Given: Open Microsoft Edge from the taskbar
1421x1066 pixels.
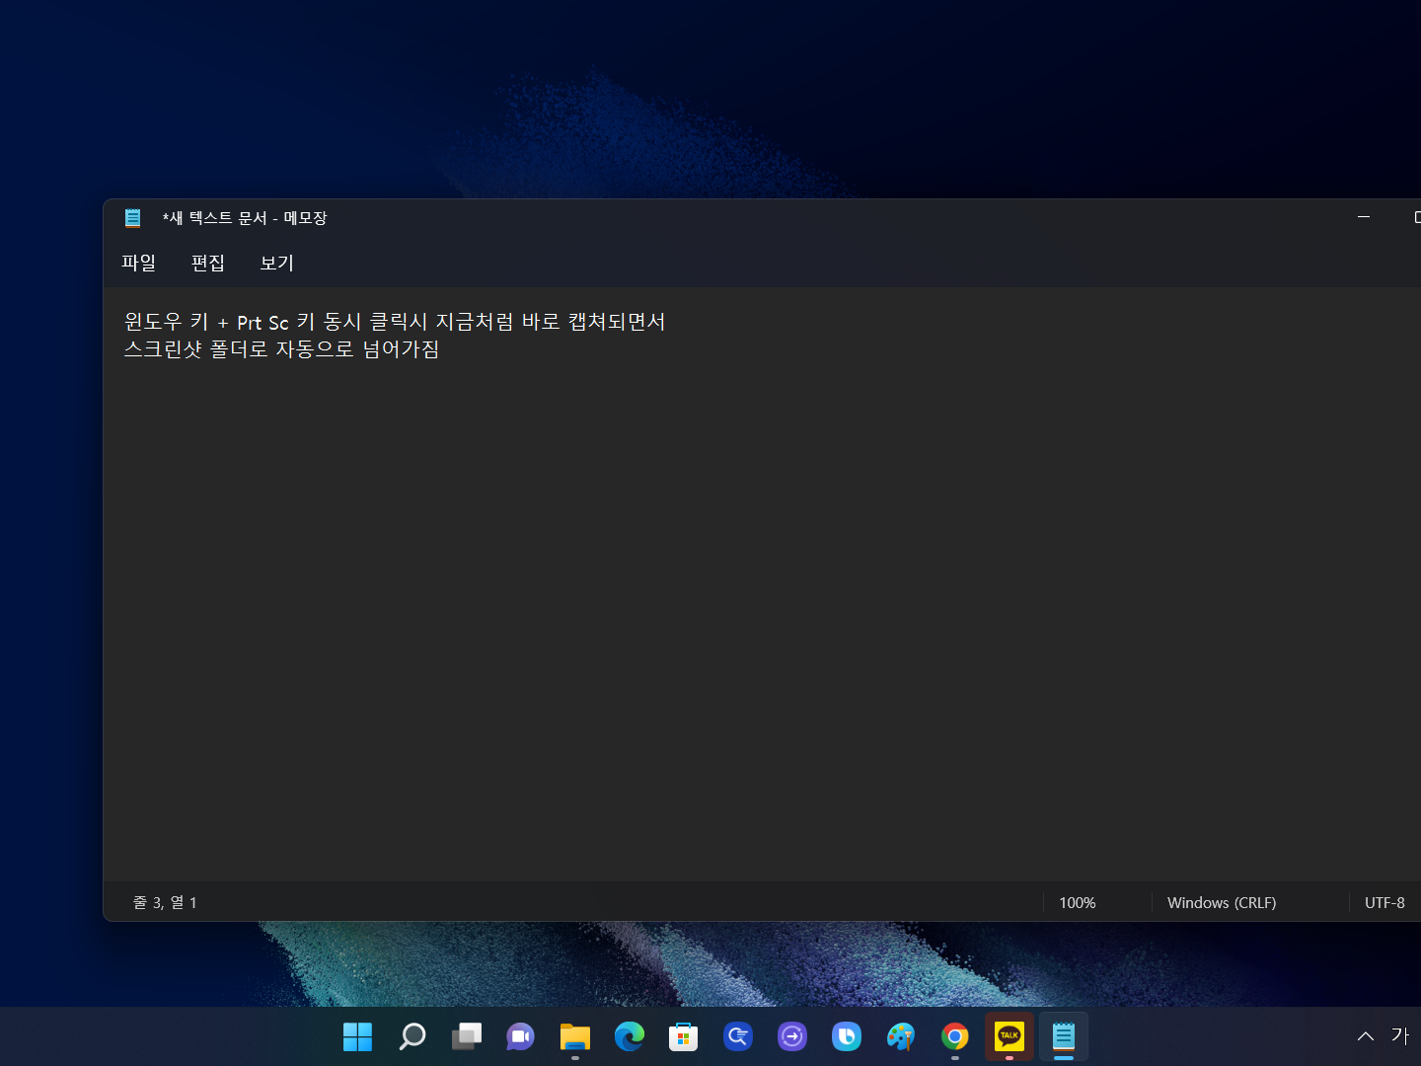Looking at the screenshot, I should coord(629,1036).
